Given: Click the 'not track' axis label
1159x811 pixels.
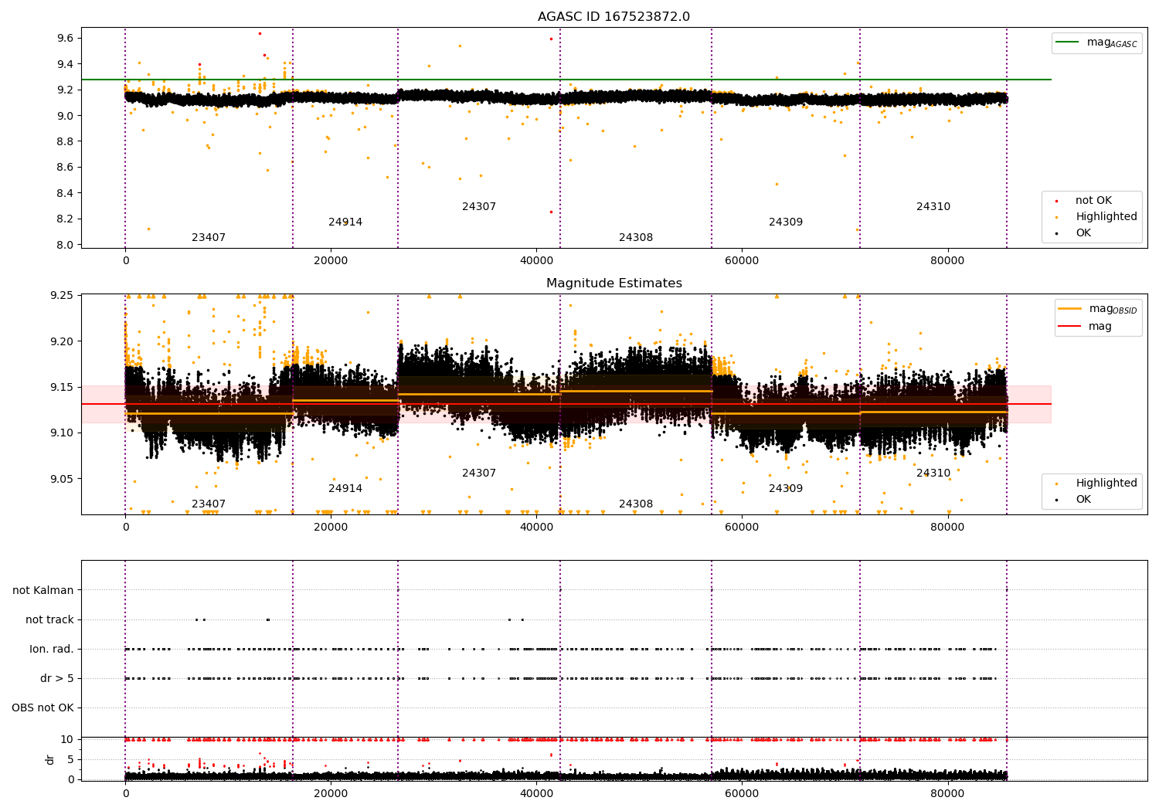Looking at the screenshot, I should coord(49,620).
